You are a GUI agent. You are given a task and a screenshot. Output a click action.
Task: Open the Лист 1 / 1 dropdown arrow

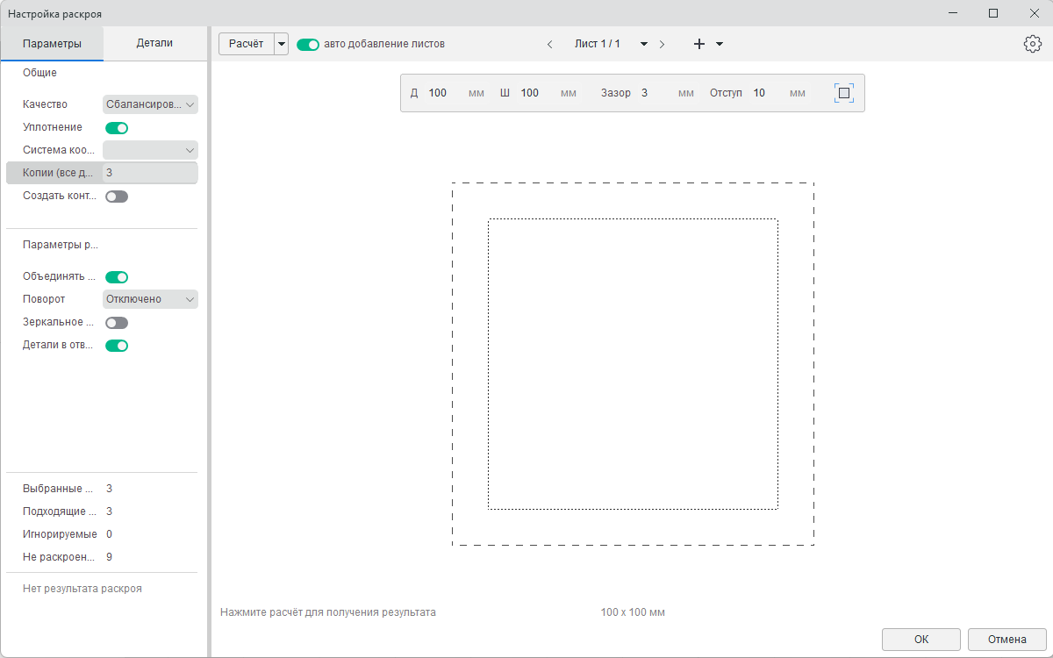pos(644,44)
